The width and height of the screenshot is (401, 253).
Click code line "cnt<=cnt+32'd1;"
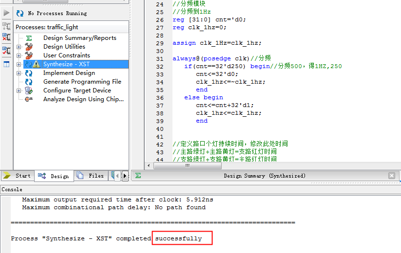click(x=225, y=105)
